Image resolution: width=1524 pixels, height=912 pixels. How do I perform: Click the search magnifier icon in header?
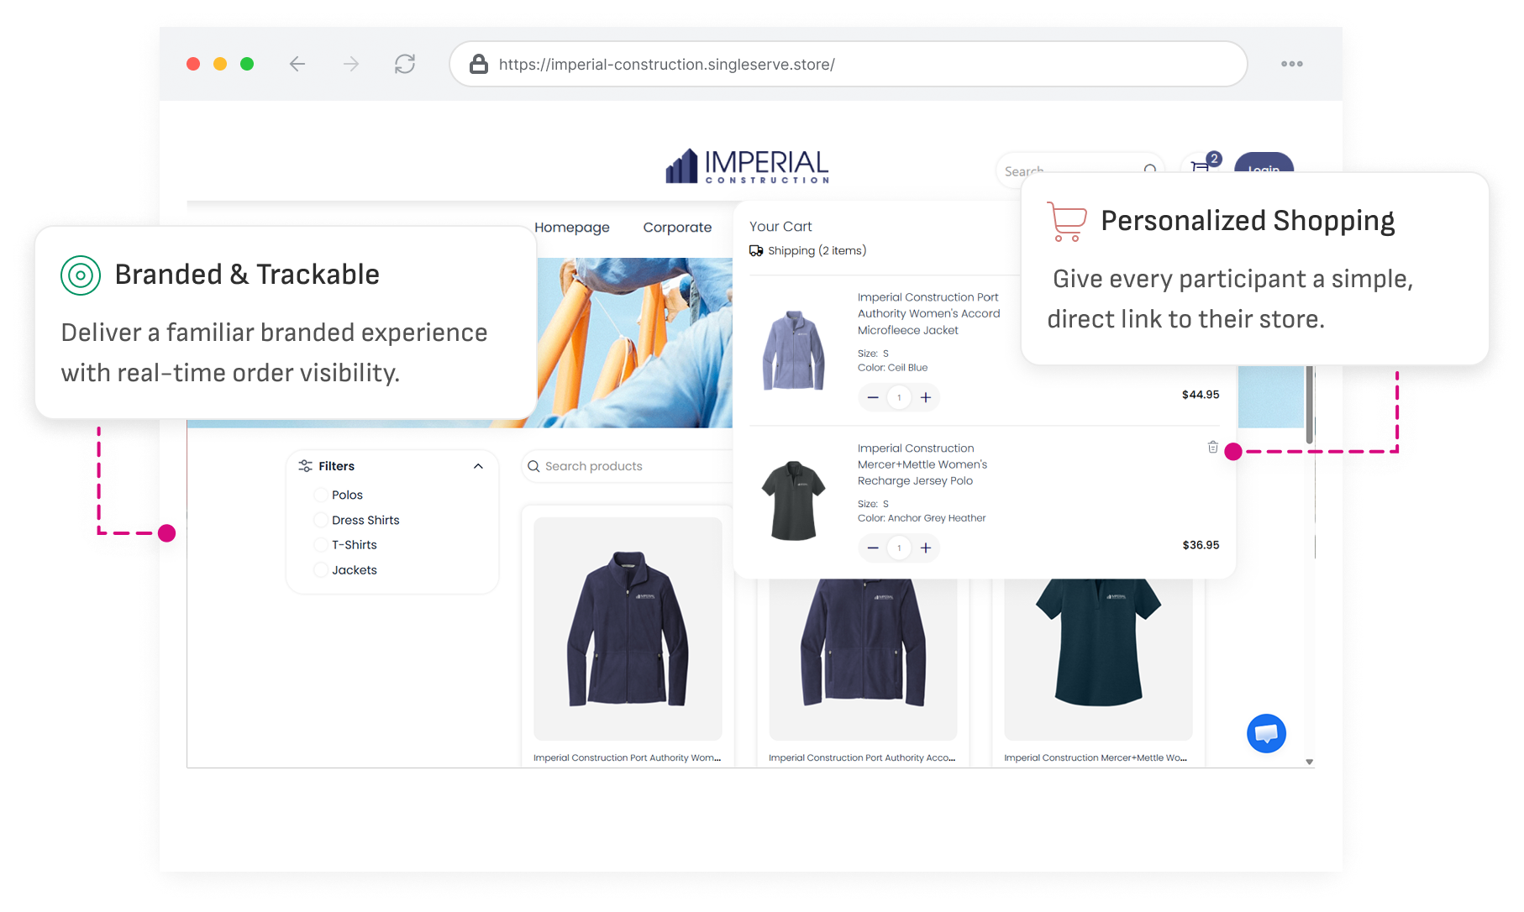[x=1150, y=169]
